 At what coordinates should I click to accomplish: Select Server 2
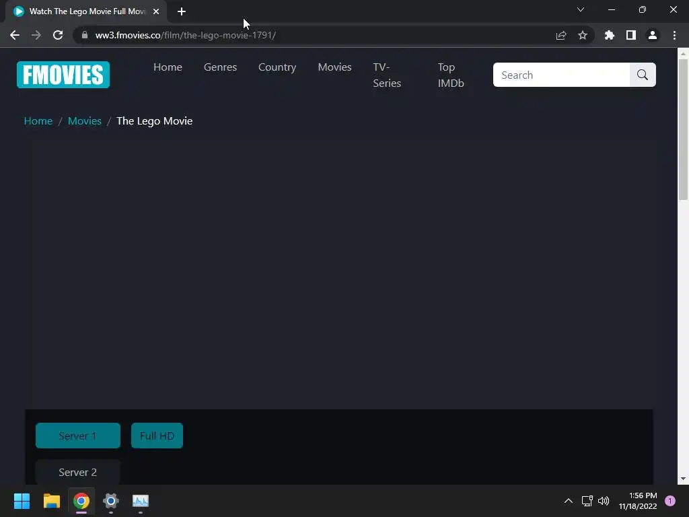[x=78, y=472]
